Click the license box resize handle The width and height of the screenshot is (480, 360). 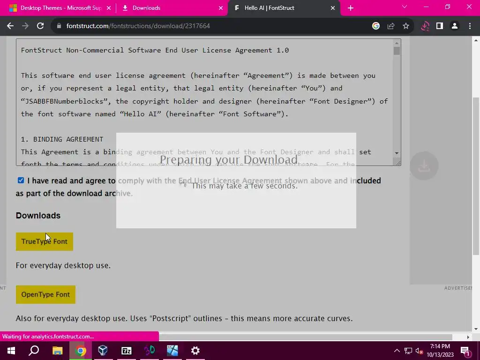click(x=397, y=163)
